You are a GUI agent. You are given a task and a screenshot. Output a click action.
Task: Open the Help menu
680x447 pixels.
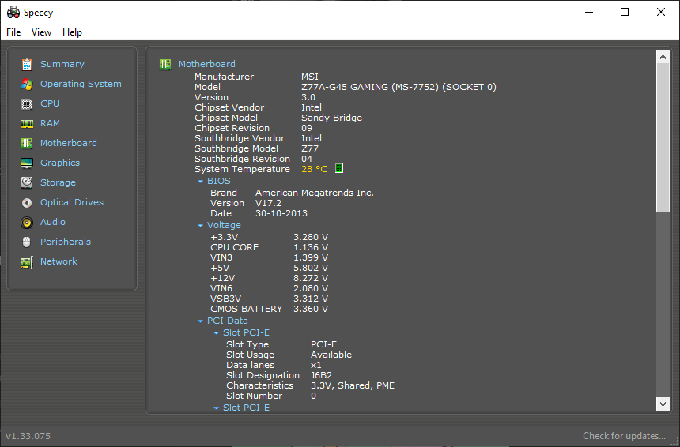click(x=72, y=32)
